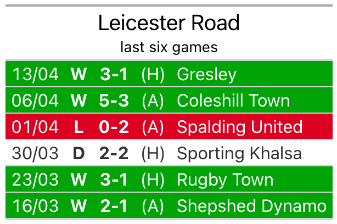Screen dimensions: 337x224
Task: Click the Sporting Khalsa team name
Action: [239, 153]
